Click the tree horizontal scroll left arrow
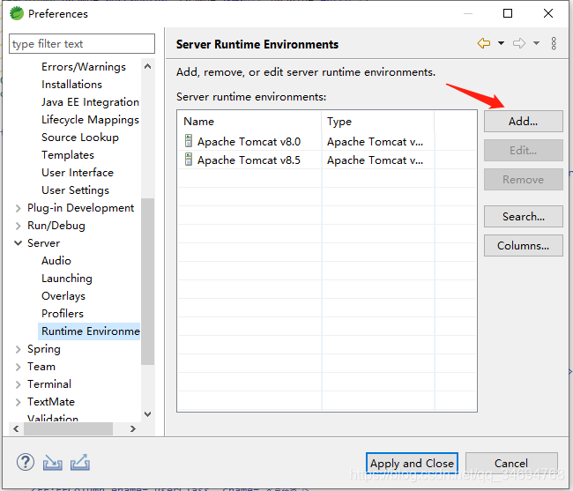 click(x=16, y=428)
